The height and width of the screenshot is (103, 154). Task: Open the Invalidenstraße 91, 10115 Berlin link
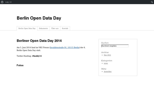pyautogui.click(x=64, y=47)
